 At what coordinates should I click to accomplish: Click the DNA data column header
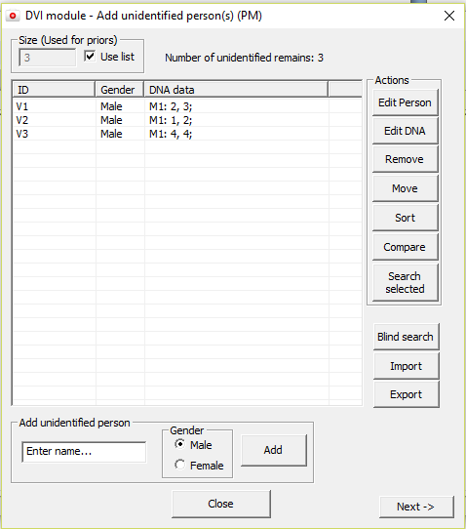click(236, 90)
